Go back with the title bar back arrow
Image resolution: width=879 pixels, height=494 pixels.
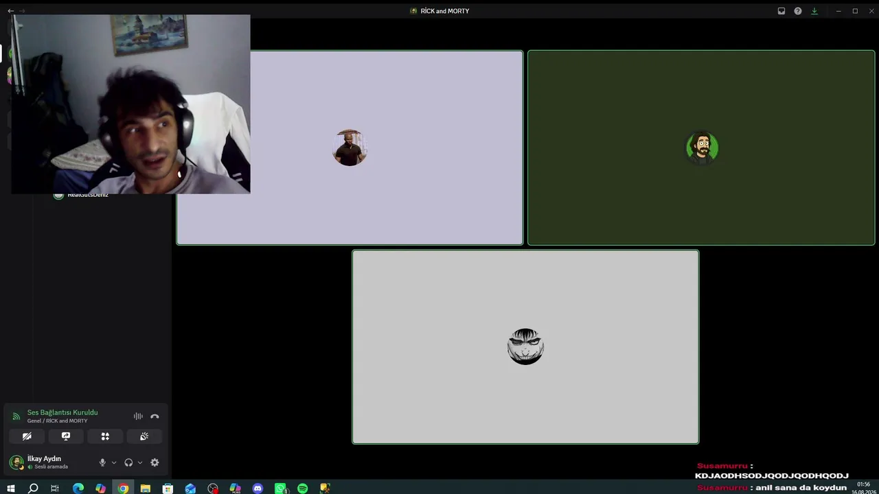10,11
